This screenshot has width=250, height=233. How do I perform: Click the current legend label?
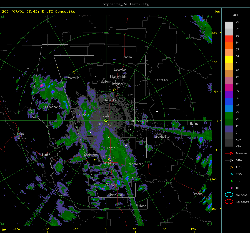point(241,195)
